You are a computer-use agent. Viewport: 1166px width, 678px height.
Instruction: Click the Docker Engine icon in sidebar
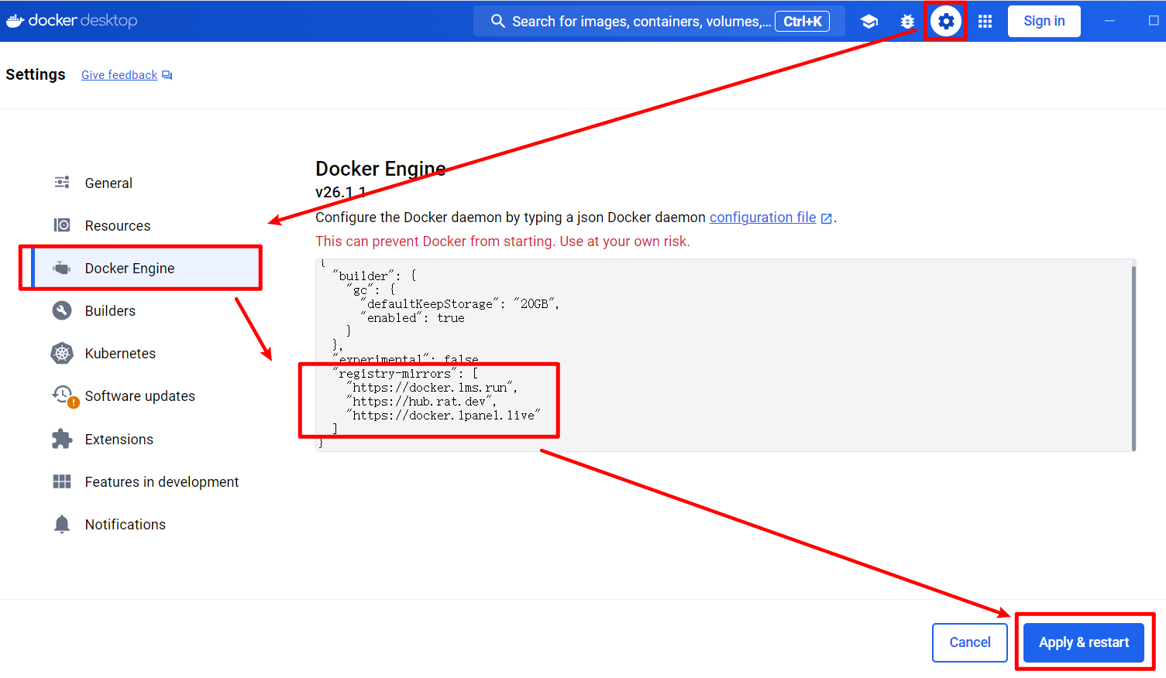(x=62, y=268)
